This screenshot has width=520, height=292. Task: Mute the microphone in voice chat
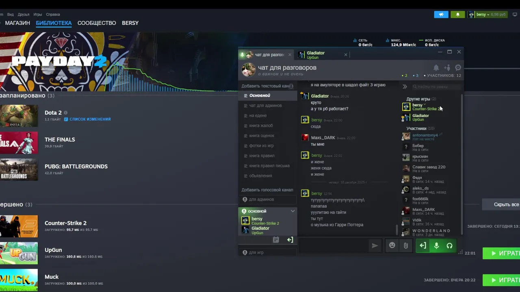tap(436, 245)
